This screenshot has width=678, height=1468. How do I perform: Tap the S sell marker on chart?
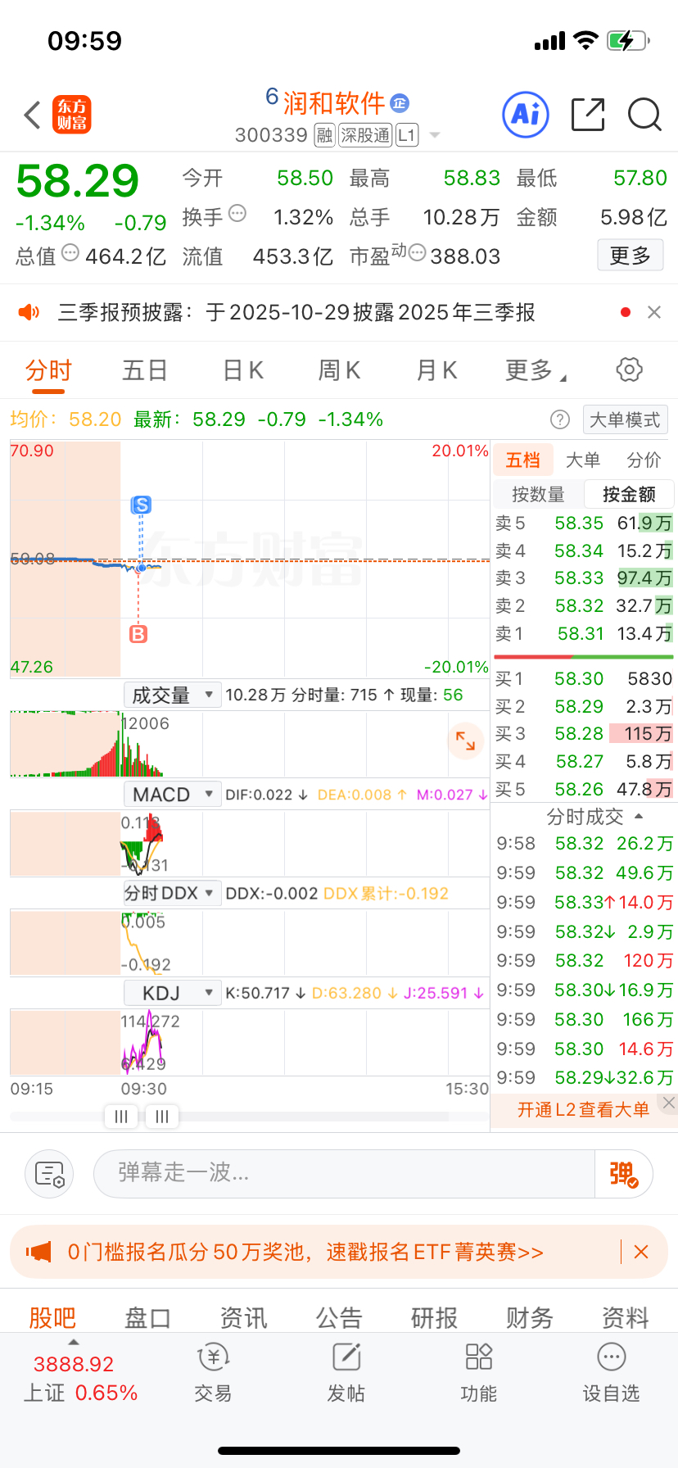(142, 505)
